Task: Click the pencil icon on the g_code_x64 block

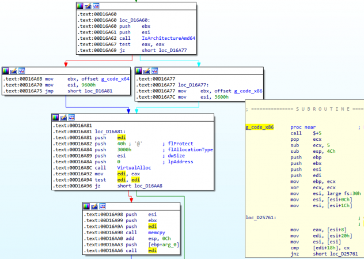Action: [14, 70]
